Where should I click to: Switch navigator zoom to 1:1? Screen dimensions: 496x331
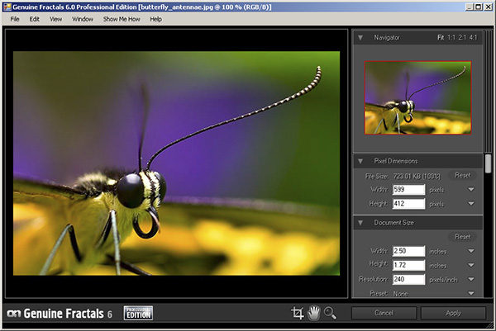pyautogui.click(x=453, y=38)
